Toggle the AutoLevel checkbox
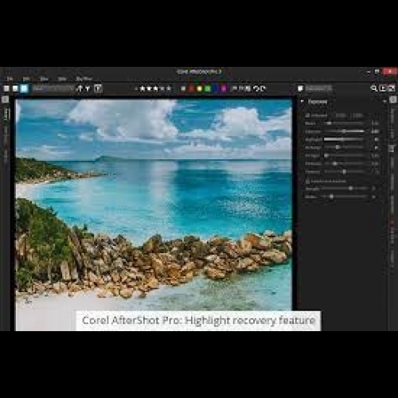This screenshot has height=398, width=398. pyautogui.click(x=307, y=115)
